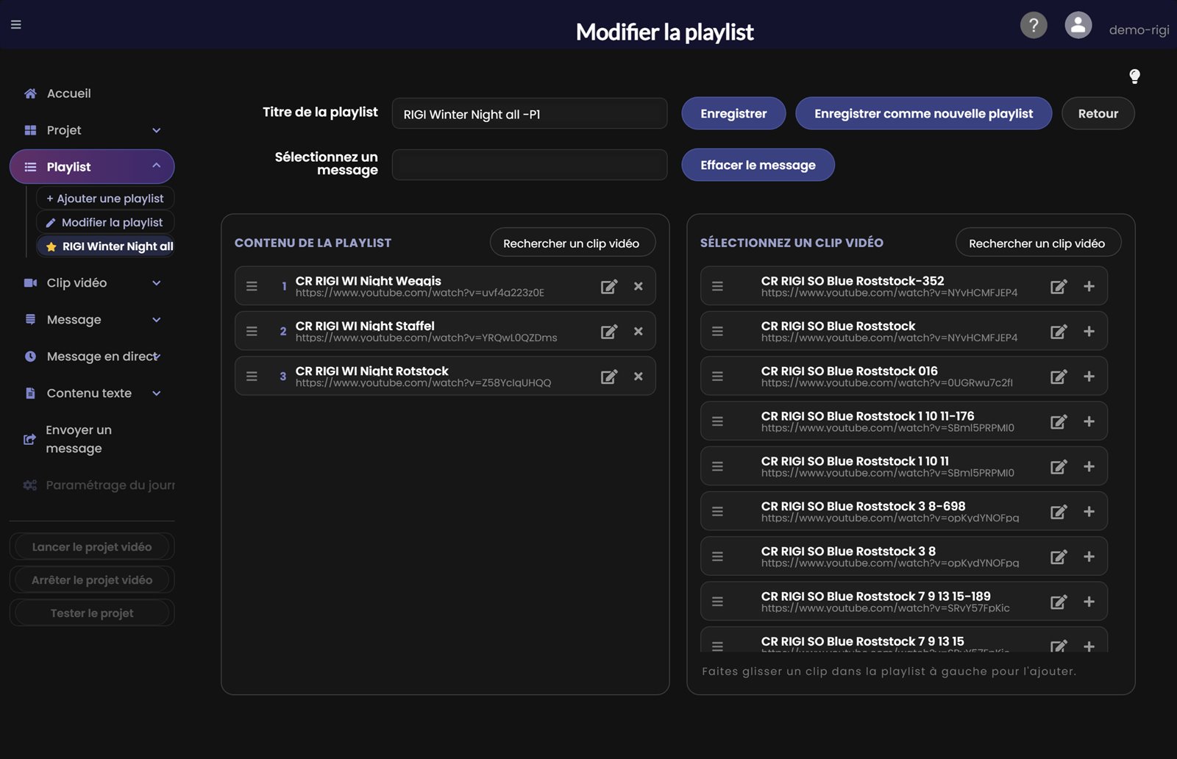Click drag handle of Night Weggis clip
Screen dimensions: 1177x759
coord(252,286)
